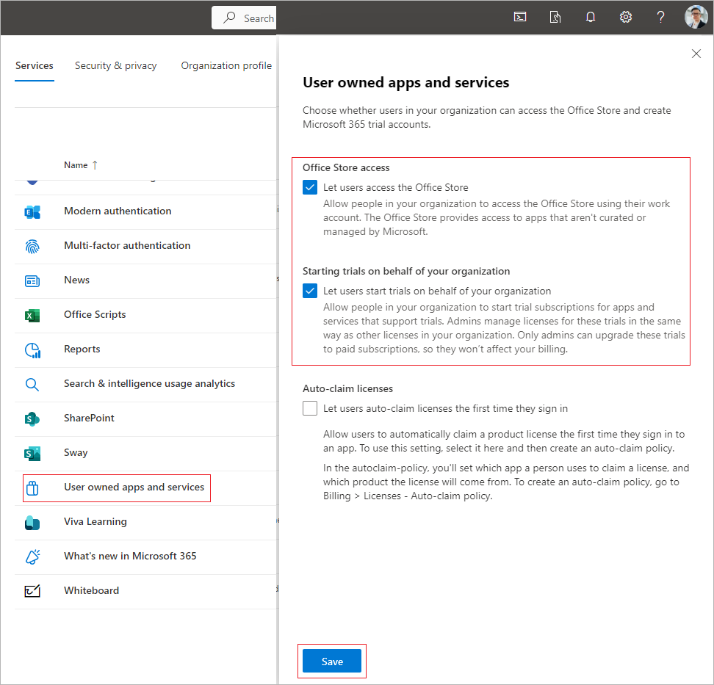Viewport: 714px width, 685px height.
Task: Click the search magnifier icon
Action: (229, 18)
